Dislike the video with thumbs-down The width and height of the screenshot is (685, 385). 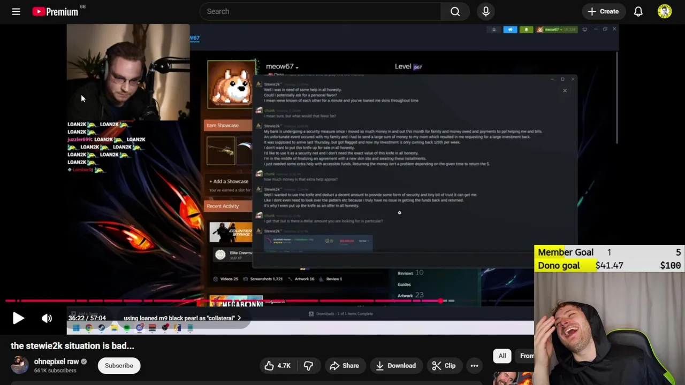tap(308, 366)
